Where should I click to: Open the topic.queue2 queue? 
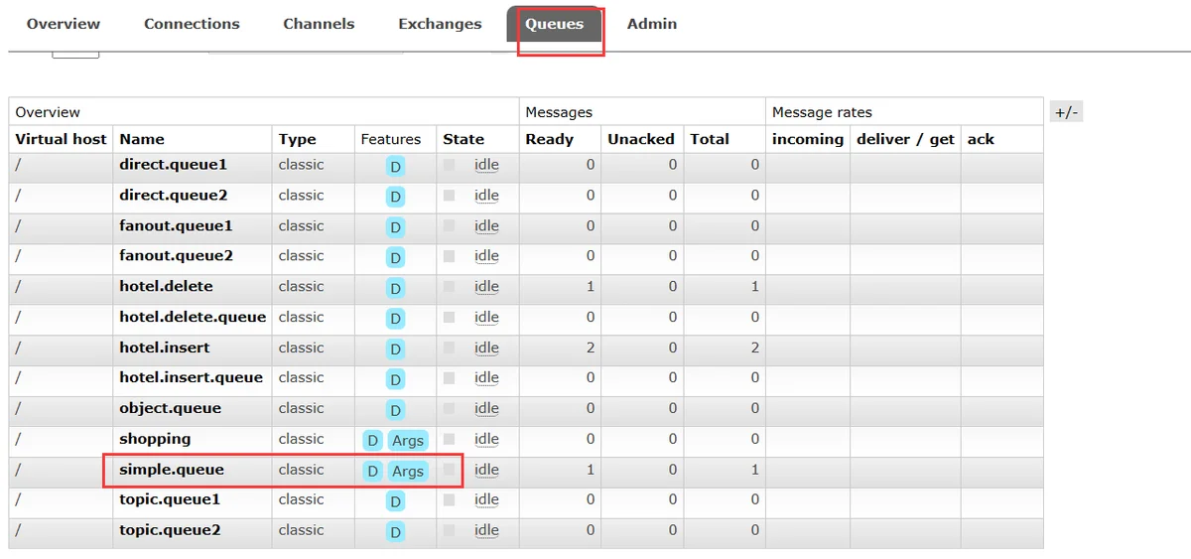click(170, 530)
